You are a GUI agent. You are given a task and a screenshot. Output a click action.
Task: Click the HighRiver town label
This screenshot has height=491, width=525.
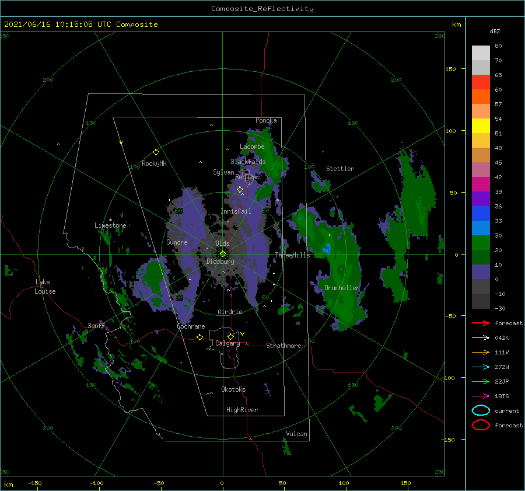(x=242, y=410)
